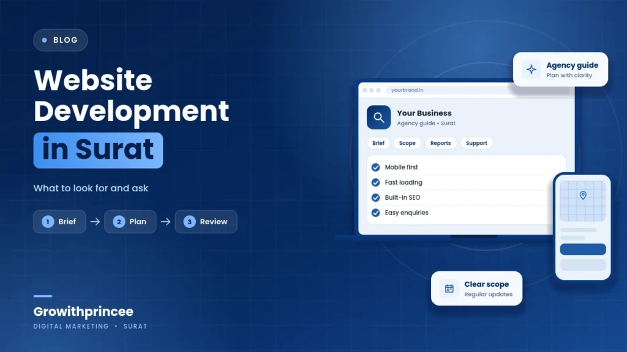Viewport: 627px width, 352px height.
Task: Click the step 1 number circle
Action: (x=48, y=221)
